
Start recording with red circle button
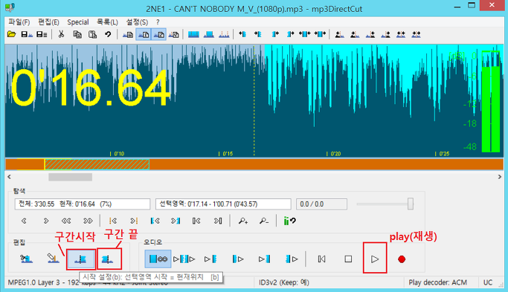click(402, 259)
